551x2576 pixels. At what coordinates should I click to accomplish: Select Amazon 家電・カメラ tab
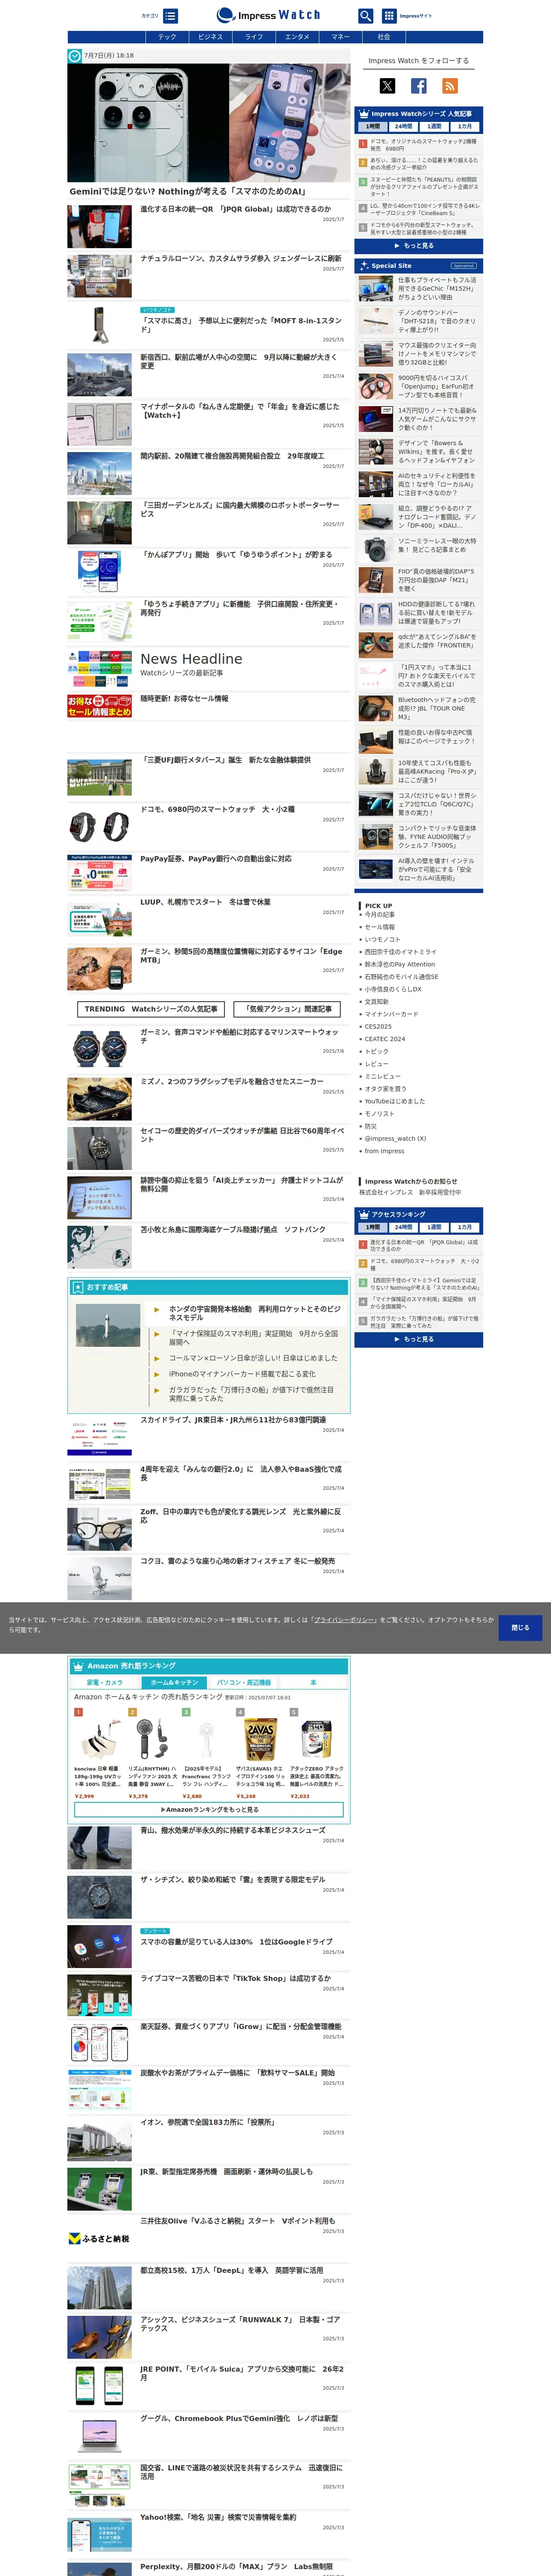pyautogui.click(x=105, y=1682)
